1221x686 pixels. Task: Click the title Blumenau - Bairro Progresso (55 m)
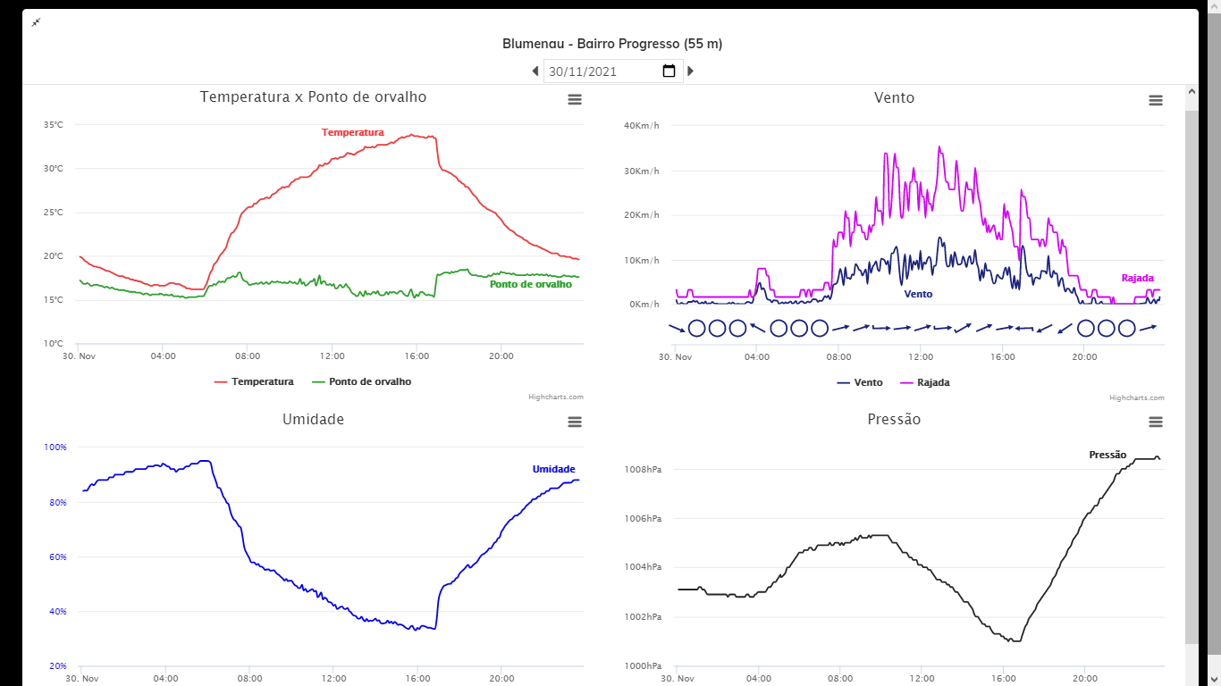[x=612, y=44]
